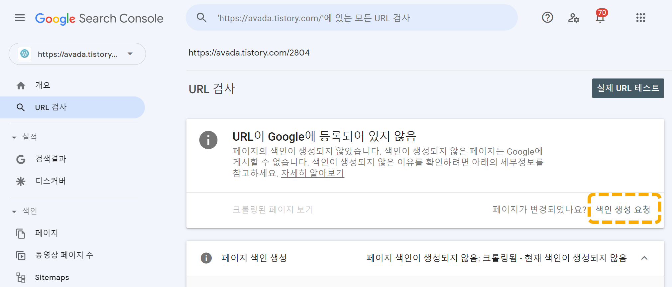
Task: Click 크롤링된 페이지 보기
Action: [273, 210]
